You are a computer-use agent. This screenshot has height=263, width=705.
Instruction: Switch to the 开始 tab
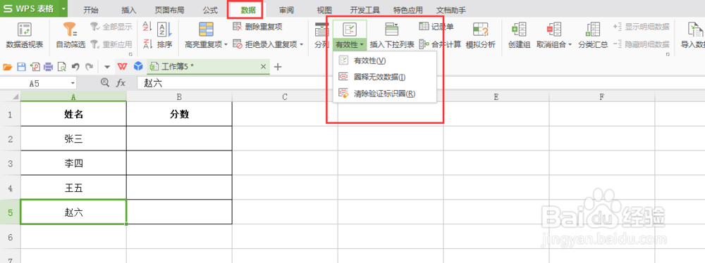(x=91, y=10)
